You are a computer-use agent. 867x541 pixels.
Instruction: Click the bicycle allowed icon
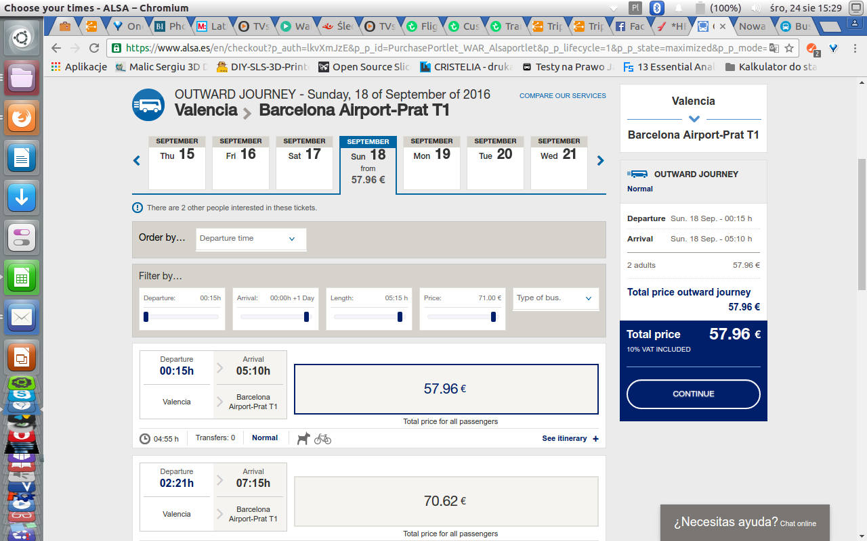[x=322, y=438]
